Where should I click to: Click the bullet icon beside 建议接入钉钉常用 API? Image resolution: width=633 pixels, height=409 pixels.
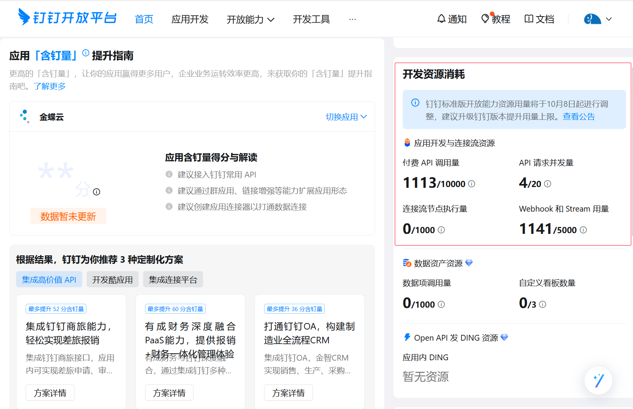[169, 174]
